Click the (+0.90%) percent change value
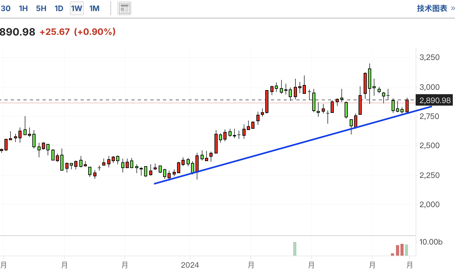 [95, 32]
